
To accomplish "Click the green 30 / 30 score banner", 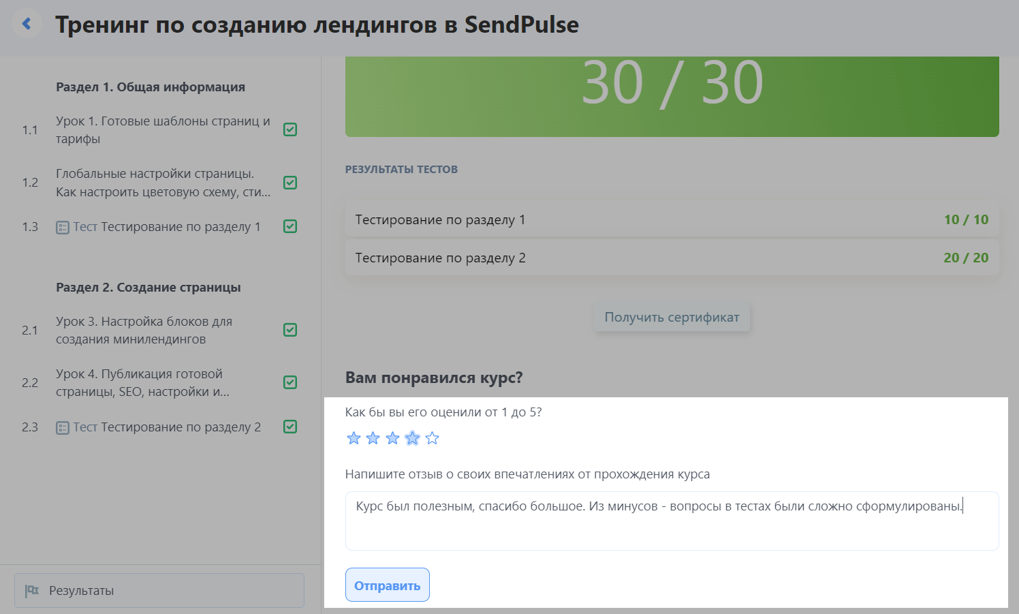I will point(672,96).
